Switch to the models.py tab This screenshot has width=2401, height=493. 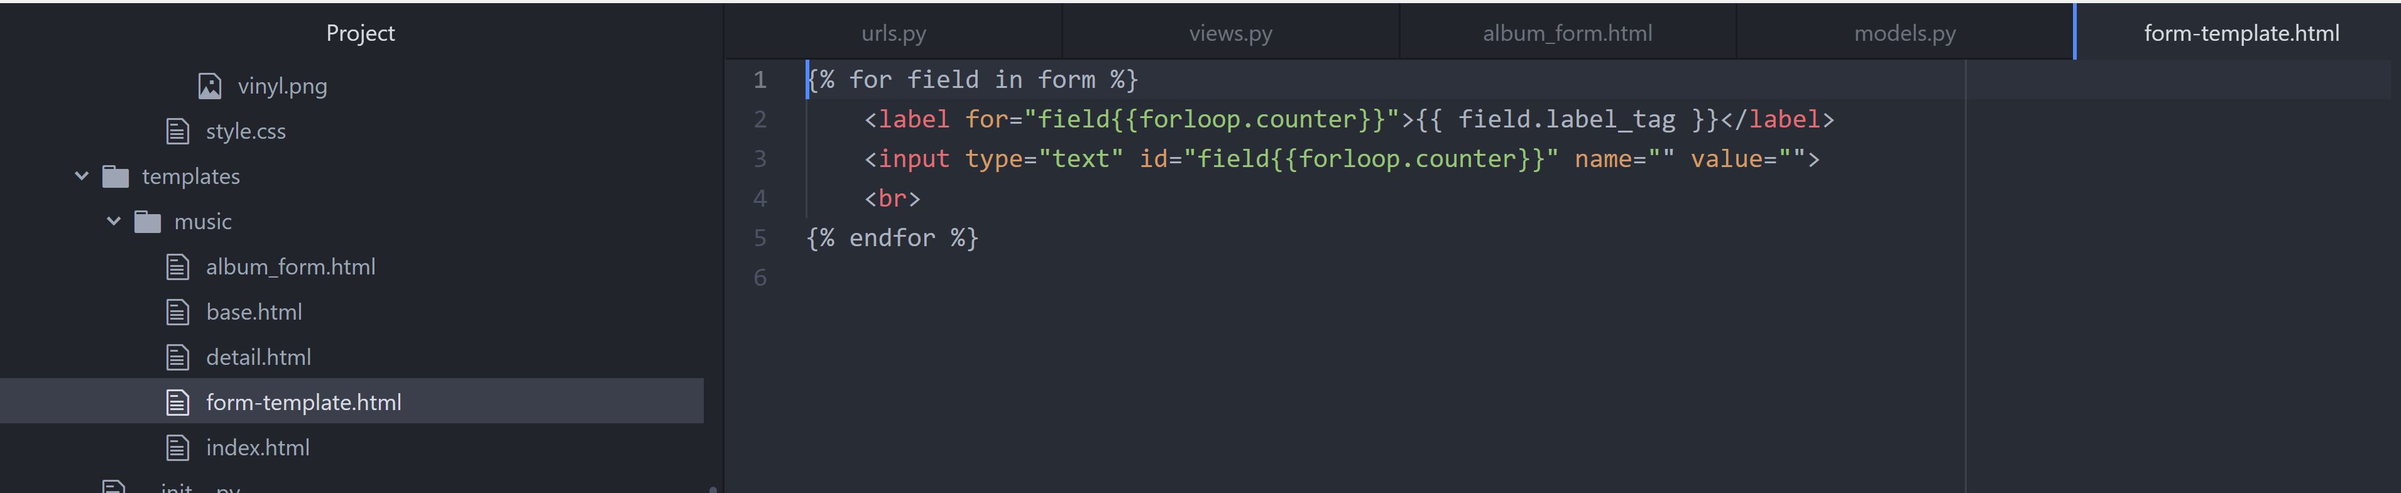[x=1904, y=33]
